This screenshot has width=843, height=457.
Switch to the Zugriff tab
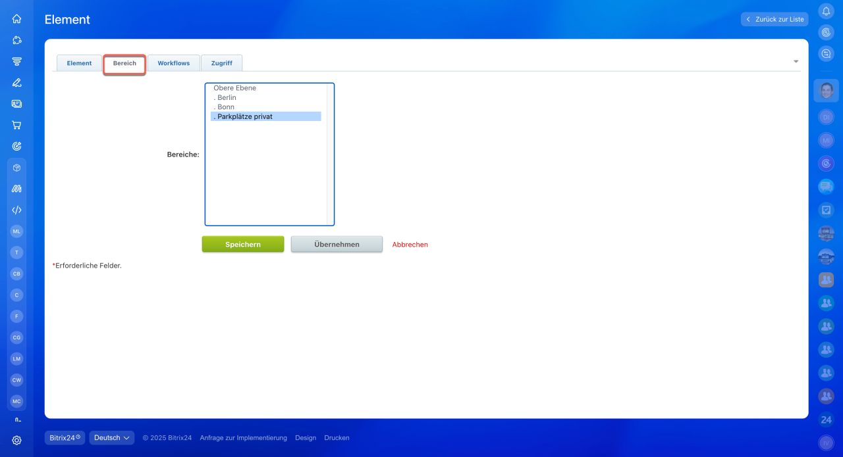pos(221,63)
